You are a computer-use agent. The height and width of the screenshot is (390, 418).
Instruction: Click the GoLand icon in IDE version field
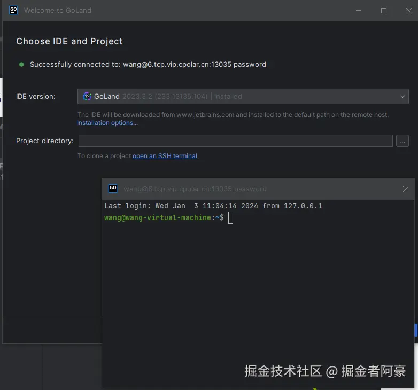click(87, 96)
